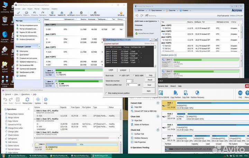The image size is (249, 158).
Task: Collapse Convert Disk section in MiniTool
Action: [x=158, y=103]
